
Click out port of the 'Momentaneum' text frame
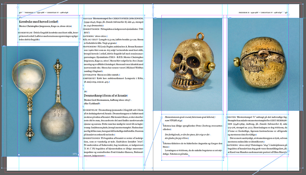pos(223,157)
